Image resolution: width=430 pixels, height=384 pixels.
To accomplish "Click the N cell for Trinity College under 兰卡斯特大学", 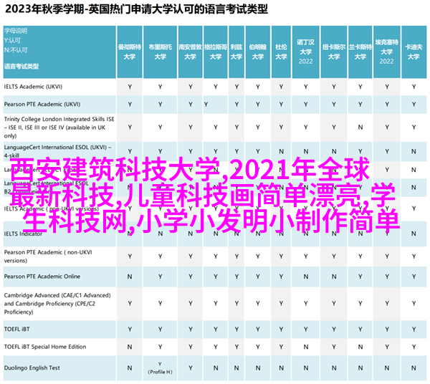I will [x=360, y=128].
